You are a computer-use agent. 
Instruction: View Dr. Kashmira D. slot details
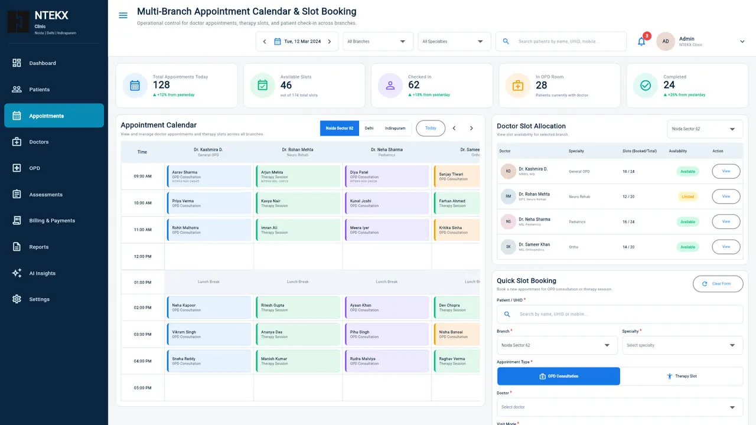pos(726,171)
